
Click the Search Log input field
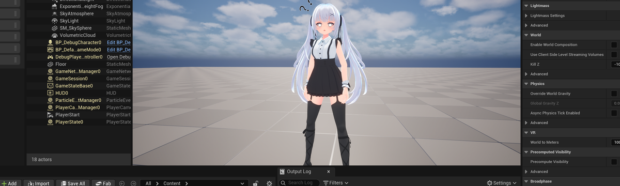pyautogui.click(x=299, y=183)
